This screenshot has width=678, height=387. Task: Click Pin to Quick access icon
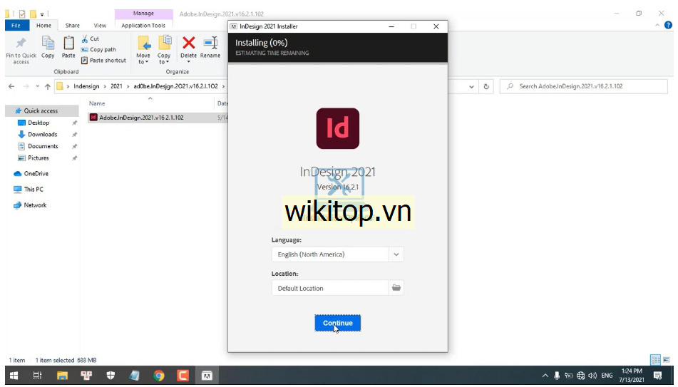[21, 47]
